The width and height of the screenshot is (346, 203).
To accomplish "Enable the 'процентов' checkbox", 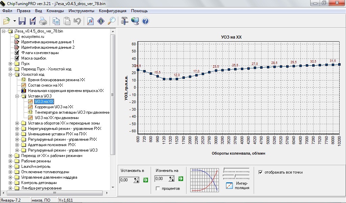I will pos(158,188).
